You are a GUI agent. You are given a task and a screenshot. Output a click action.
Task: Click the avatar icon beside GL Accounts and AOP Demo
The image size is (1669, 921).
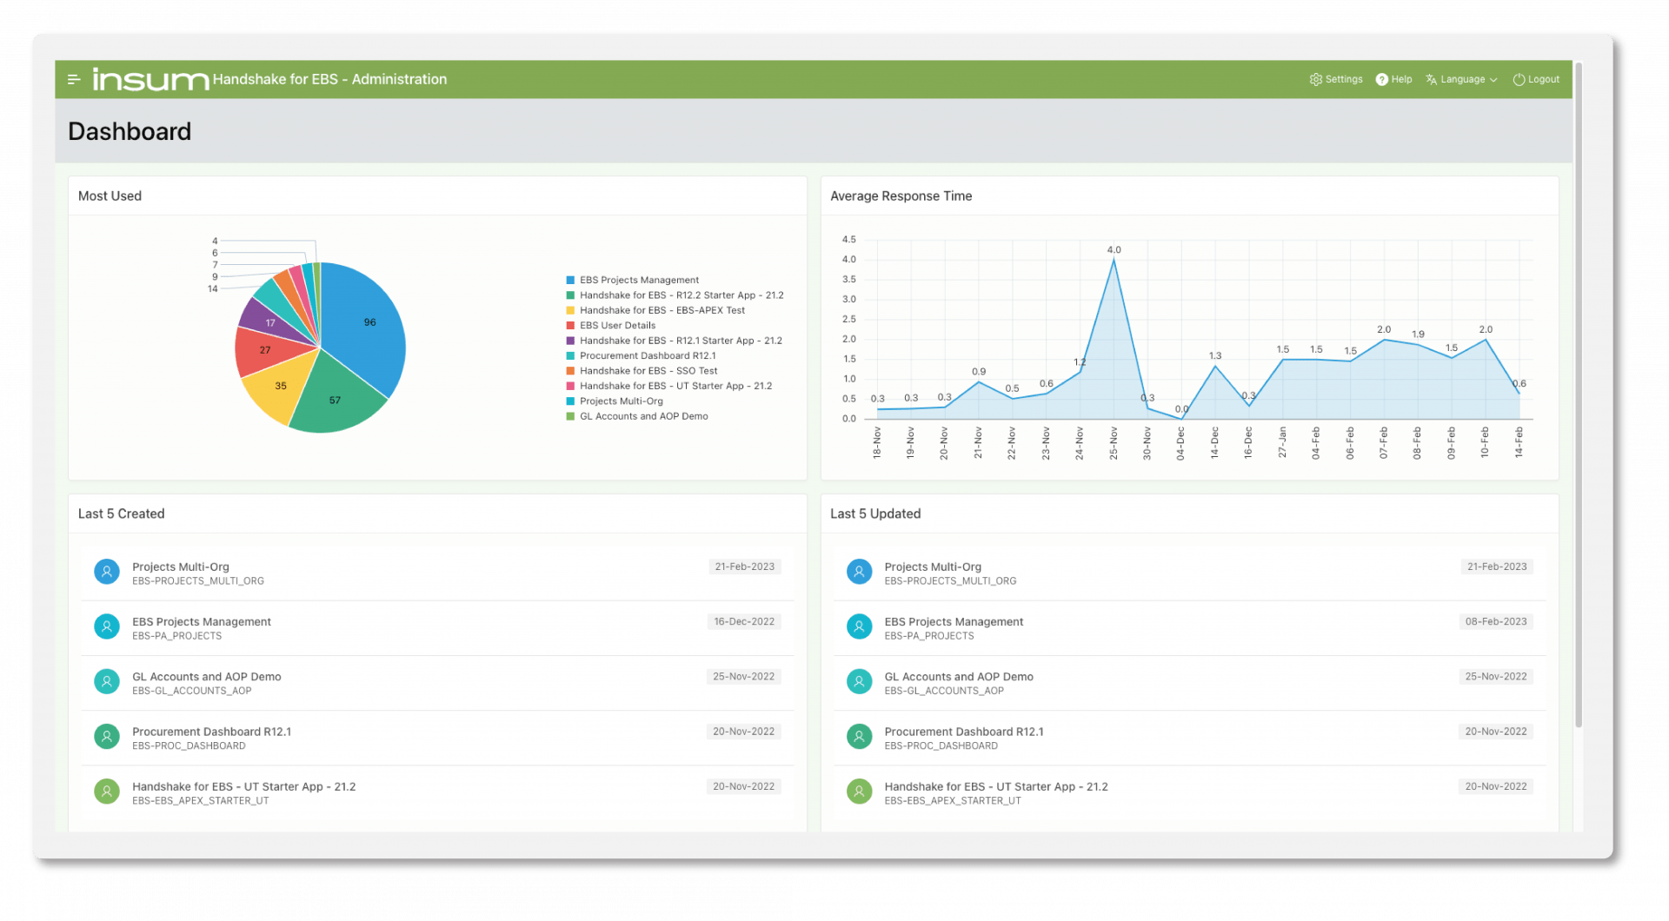106,681
